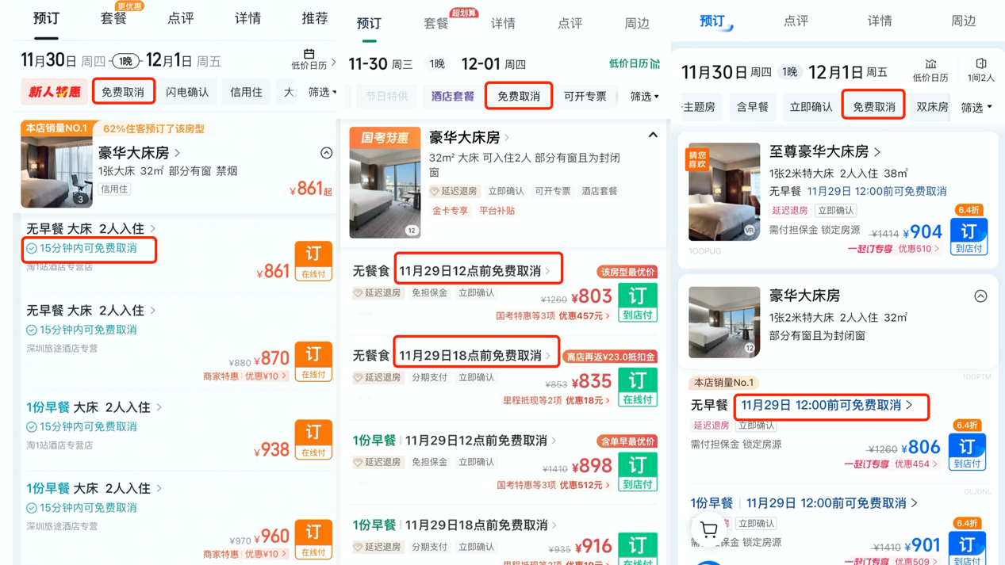Click the green 低价日历 link in middle panel
Image resolution: width=1005 pixels, height=565 pixels.
(634, 63)
